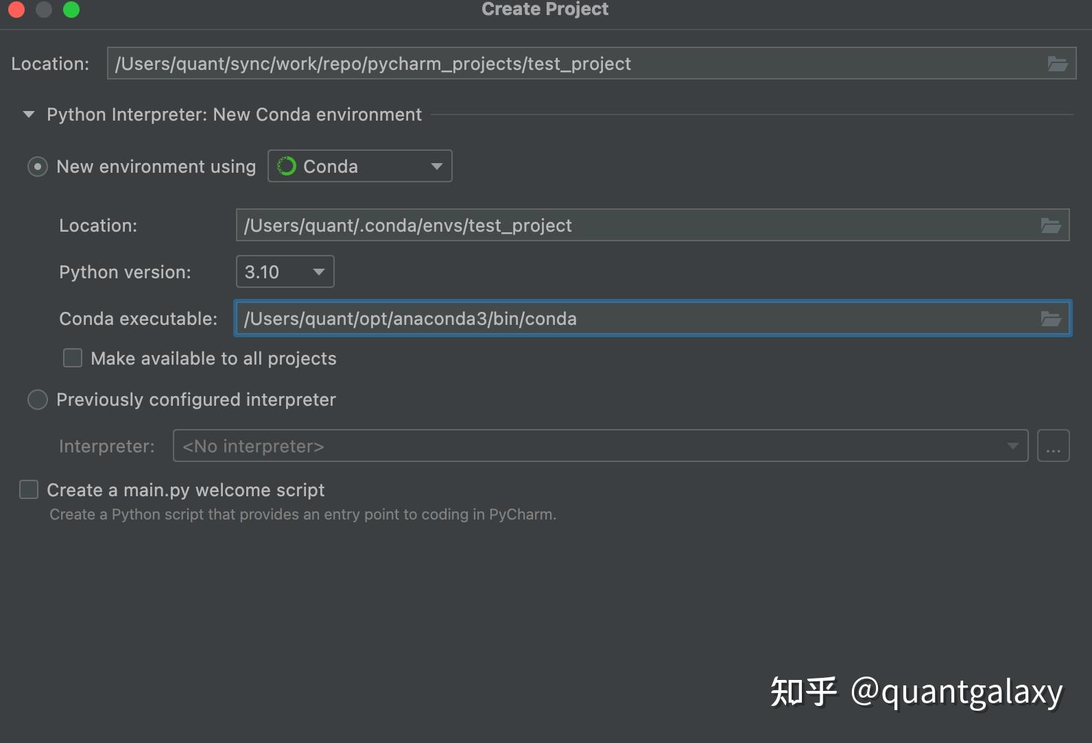Close the Create Project window
This screenshot has width=1092, height=743.
coord(16,10)
